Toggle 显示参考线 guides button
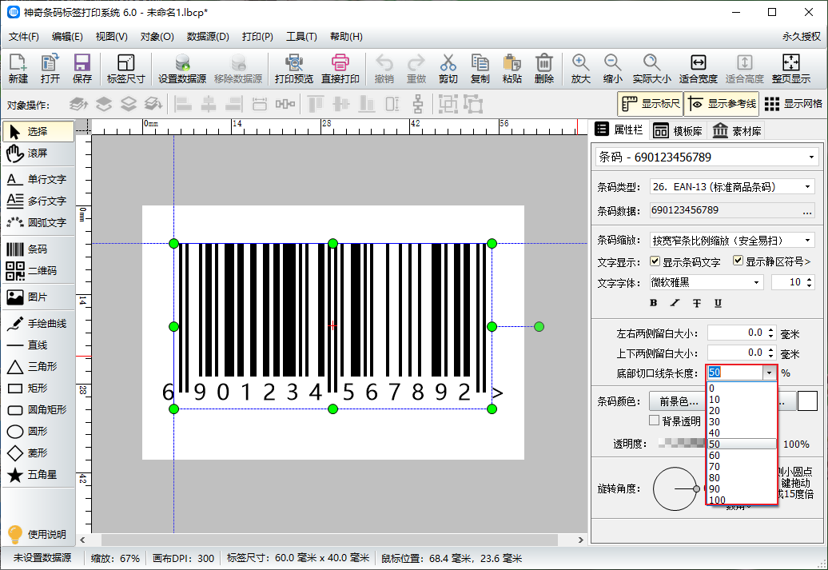The width and height of the screenshot is (828, 570). pos(723,104)
